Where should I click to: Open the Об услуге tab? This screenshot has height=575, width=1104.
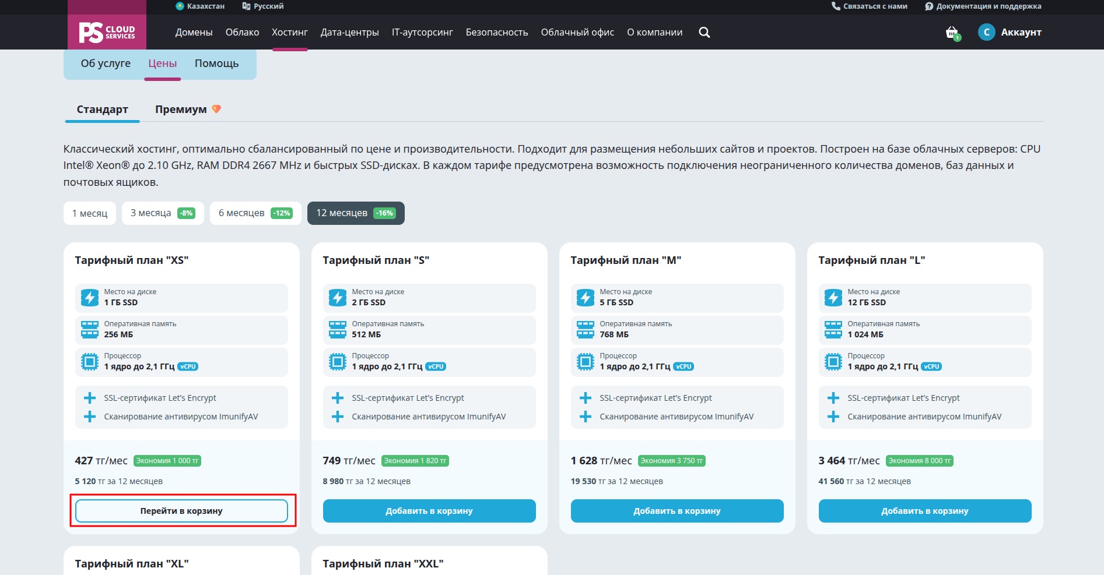[106, 64]
